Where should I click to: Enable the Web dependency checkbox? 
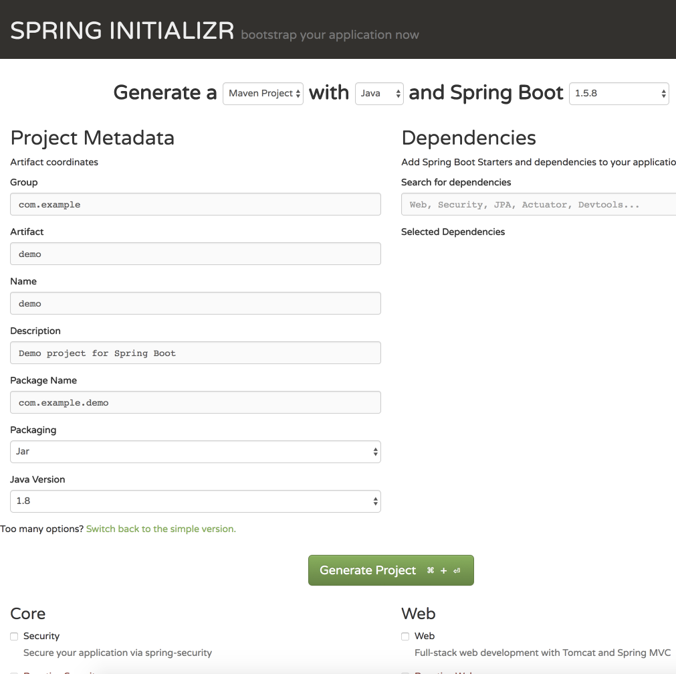pos(405,637)
